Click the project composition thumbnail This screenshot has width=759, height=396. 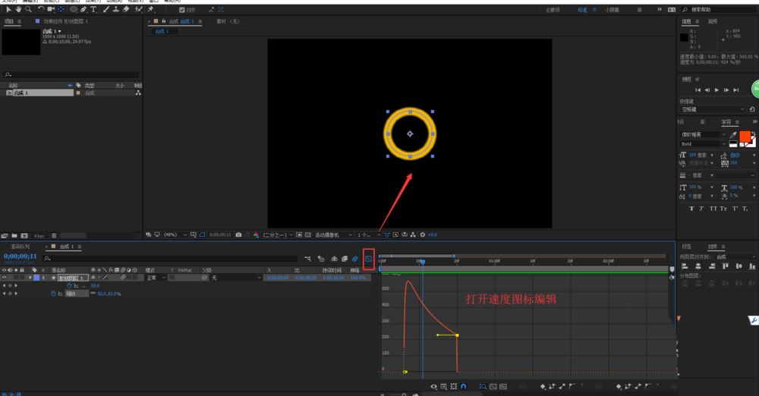point(21,42)
